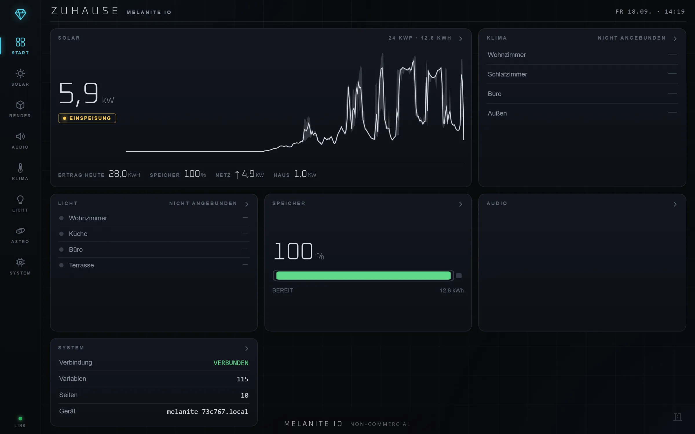Viewport: 695px width, 434px height.
Task: Open the Solar page via sun icon
Action: point(20,78)
